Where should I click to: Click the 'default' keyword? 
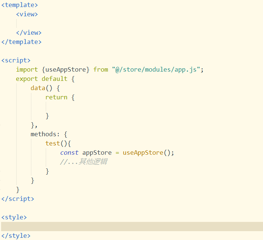(55, 79)
